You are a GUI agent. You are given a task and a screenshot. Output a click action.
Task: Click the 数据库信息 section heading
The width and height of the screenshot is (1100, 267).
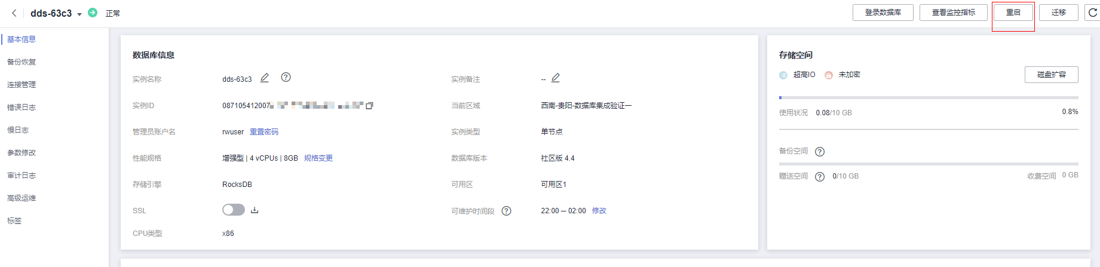click(x=154, y=55)
